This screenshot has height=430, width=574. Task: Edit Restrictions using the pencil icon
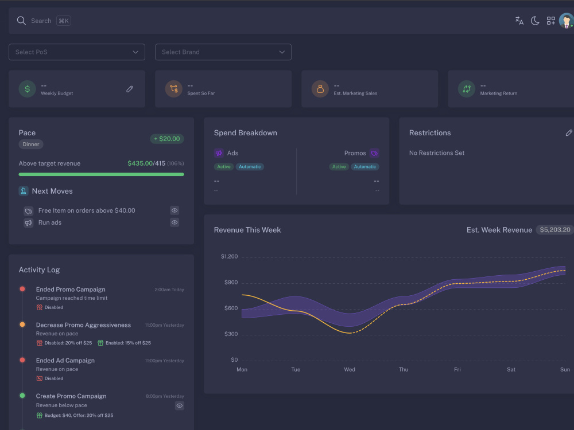(568, 133)
